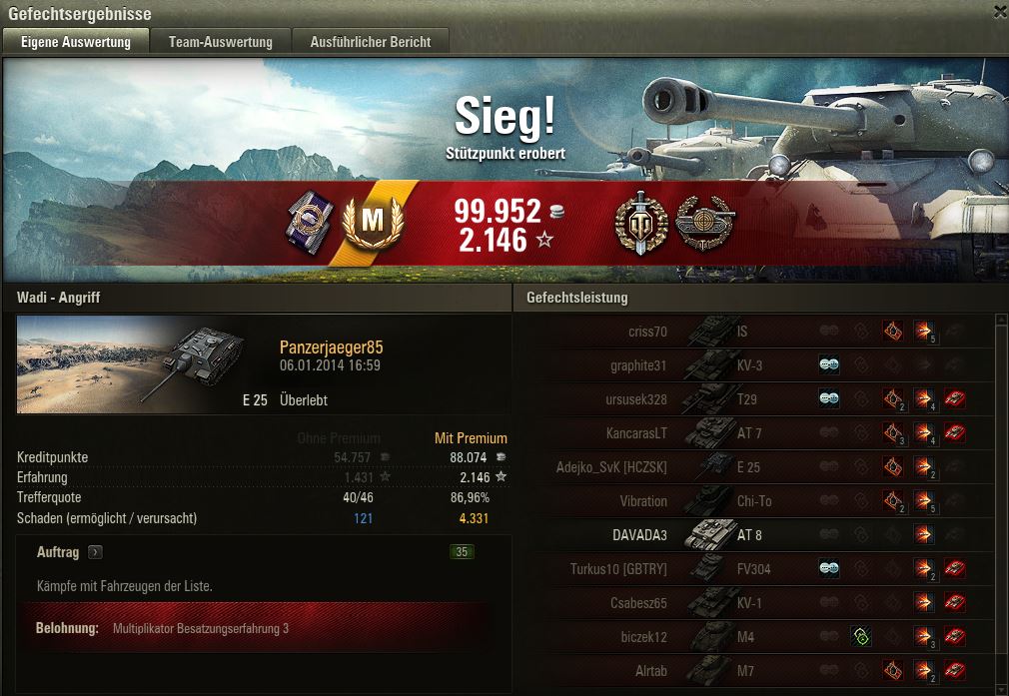Click the tank crosshair achievement medal
The height and width of the screenshot is (696, 1009).
[x=704, y=223]
